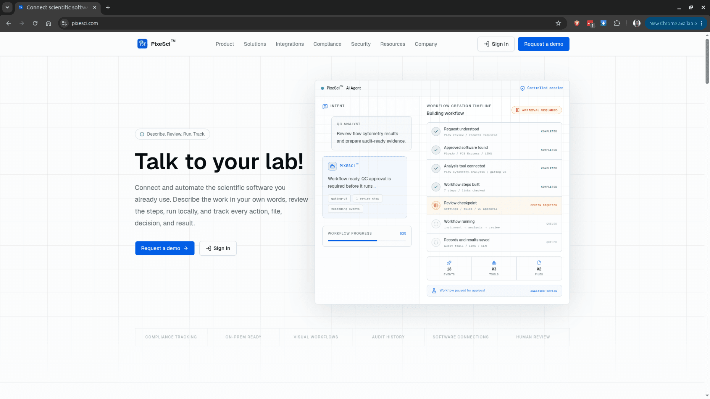
Task: Go to the browser home page
Action: tap(49, 23)
